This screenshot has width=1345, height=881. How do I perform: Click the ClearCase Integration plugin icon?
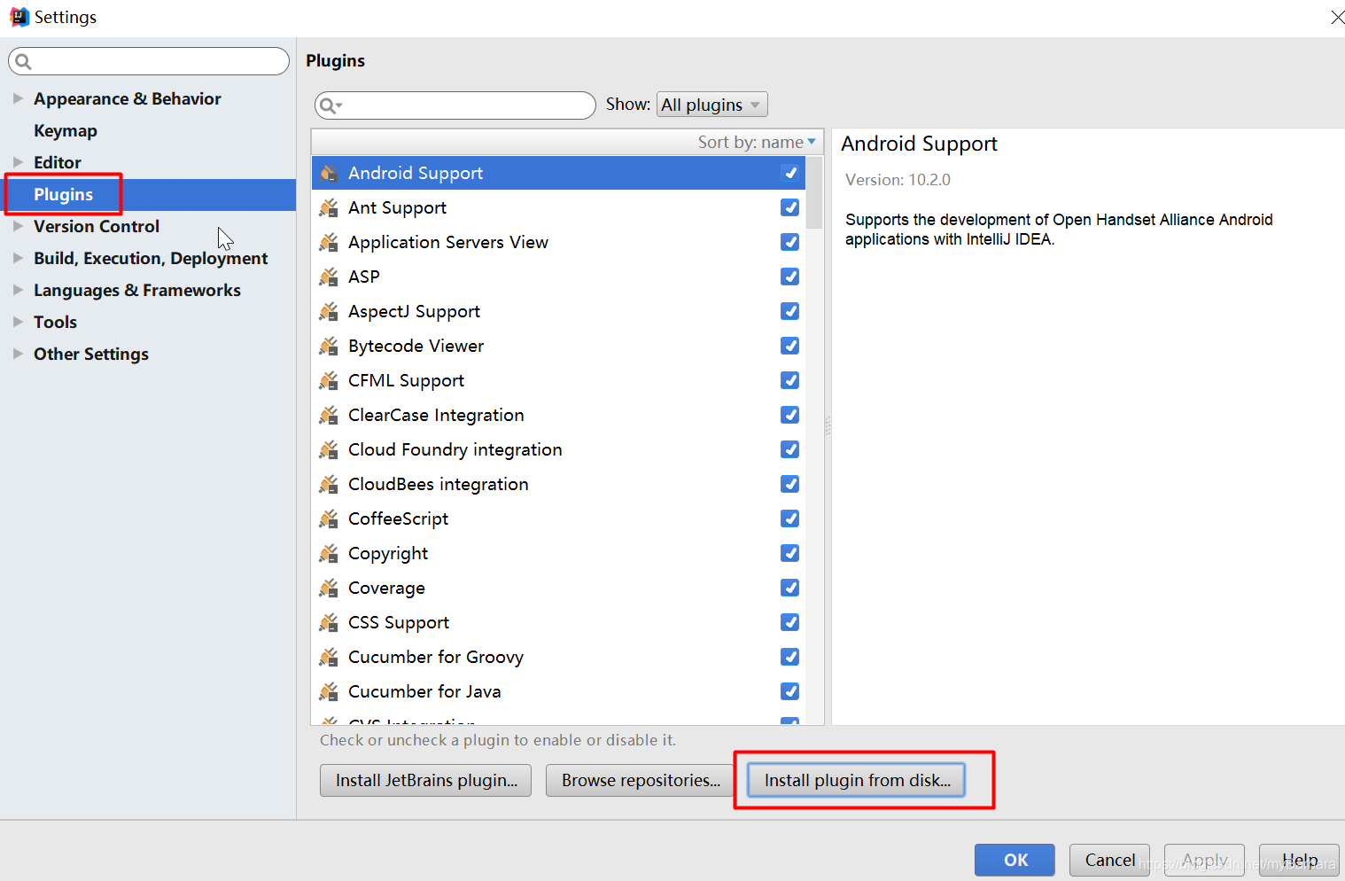(329, 415)
